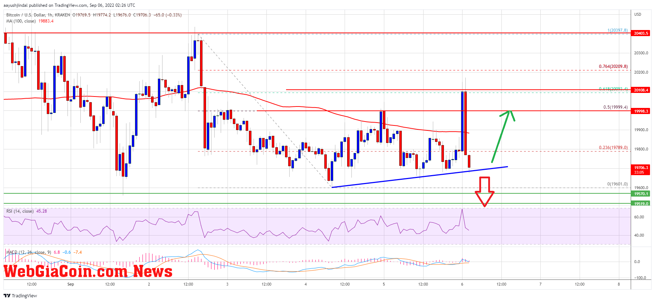The height and width of the screenshot is (302, 655).
Task: Click the Fibonacci level label 0(19601.0)
Action: tap(617, 184)
